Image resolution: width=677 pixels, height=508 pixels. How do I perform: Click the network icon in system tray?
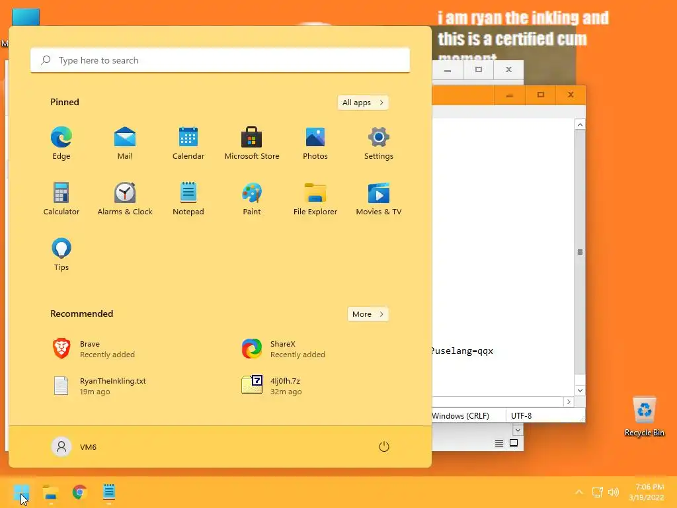(x=598, y=492)
